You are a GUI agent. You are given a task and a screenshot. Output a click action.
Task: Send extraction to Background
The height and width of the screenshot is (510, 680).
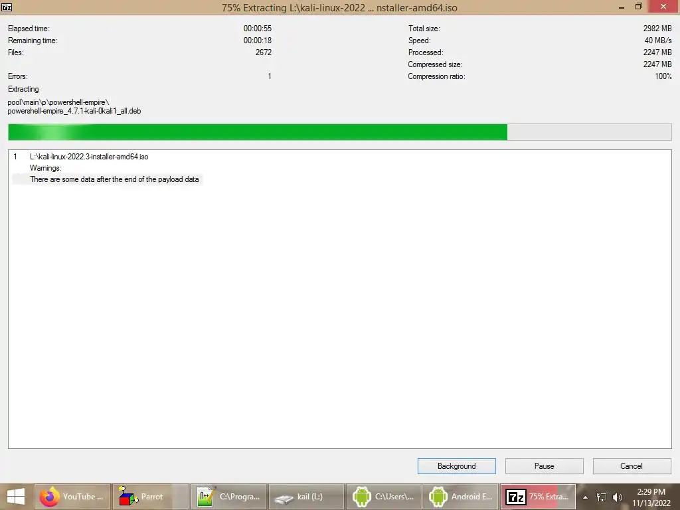coord(457,466)
